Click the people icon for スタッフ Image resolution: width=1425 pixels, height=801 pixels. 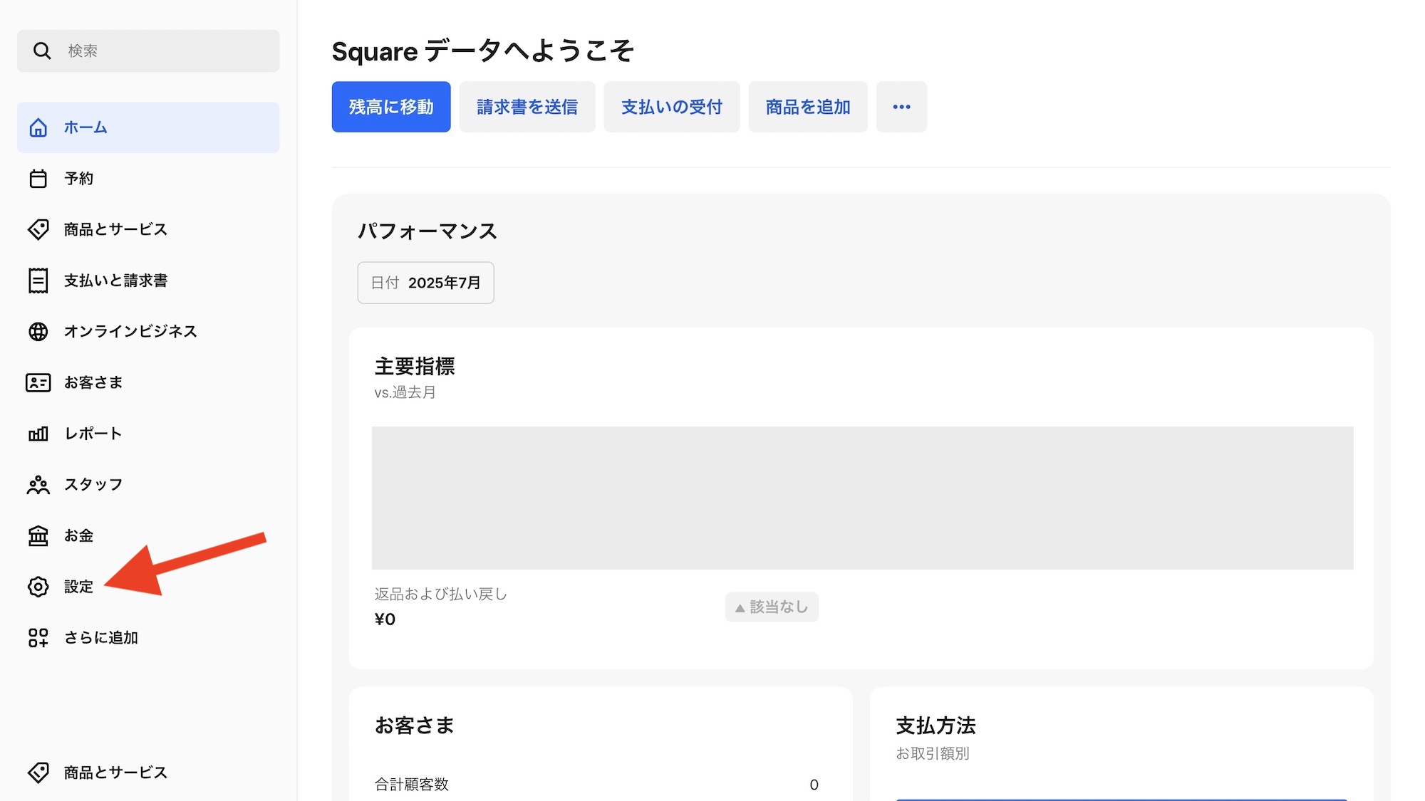point(38,485)
